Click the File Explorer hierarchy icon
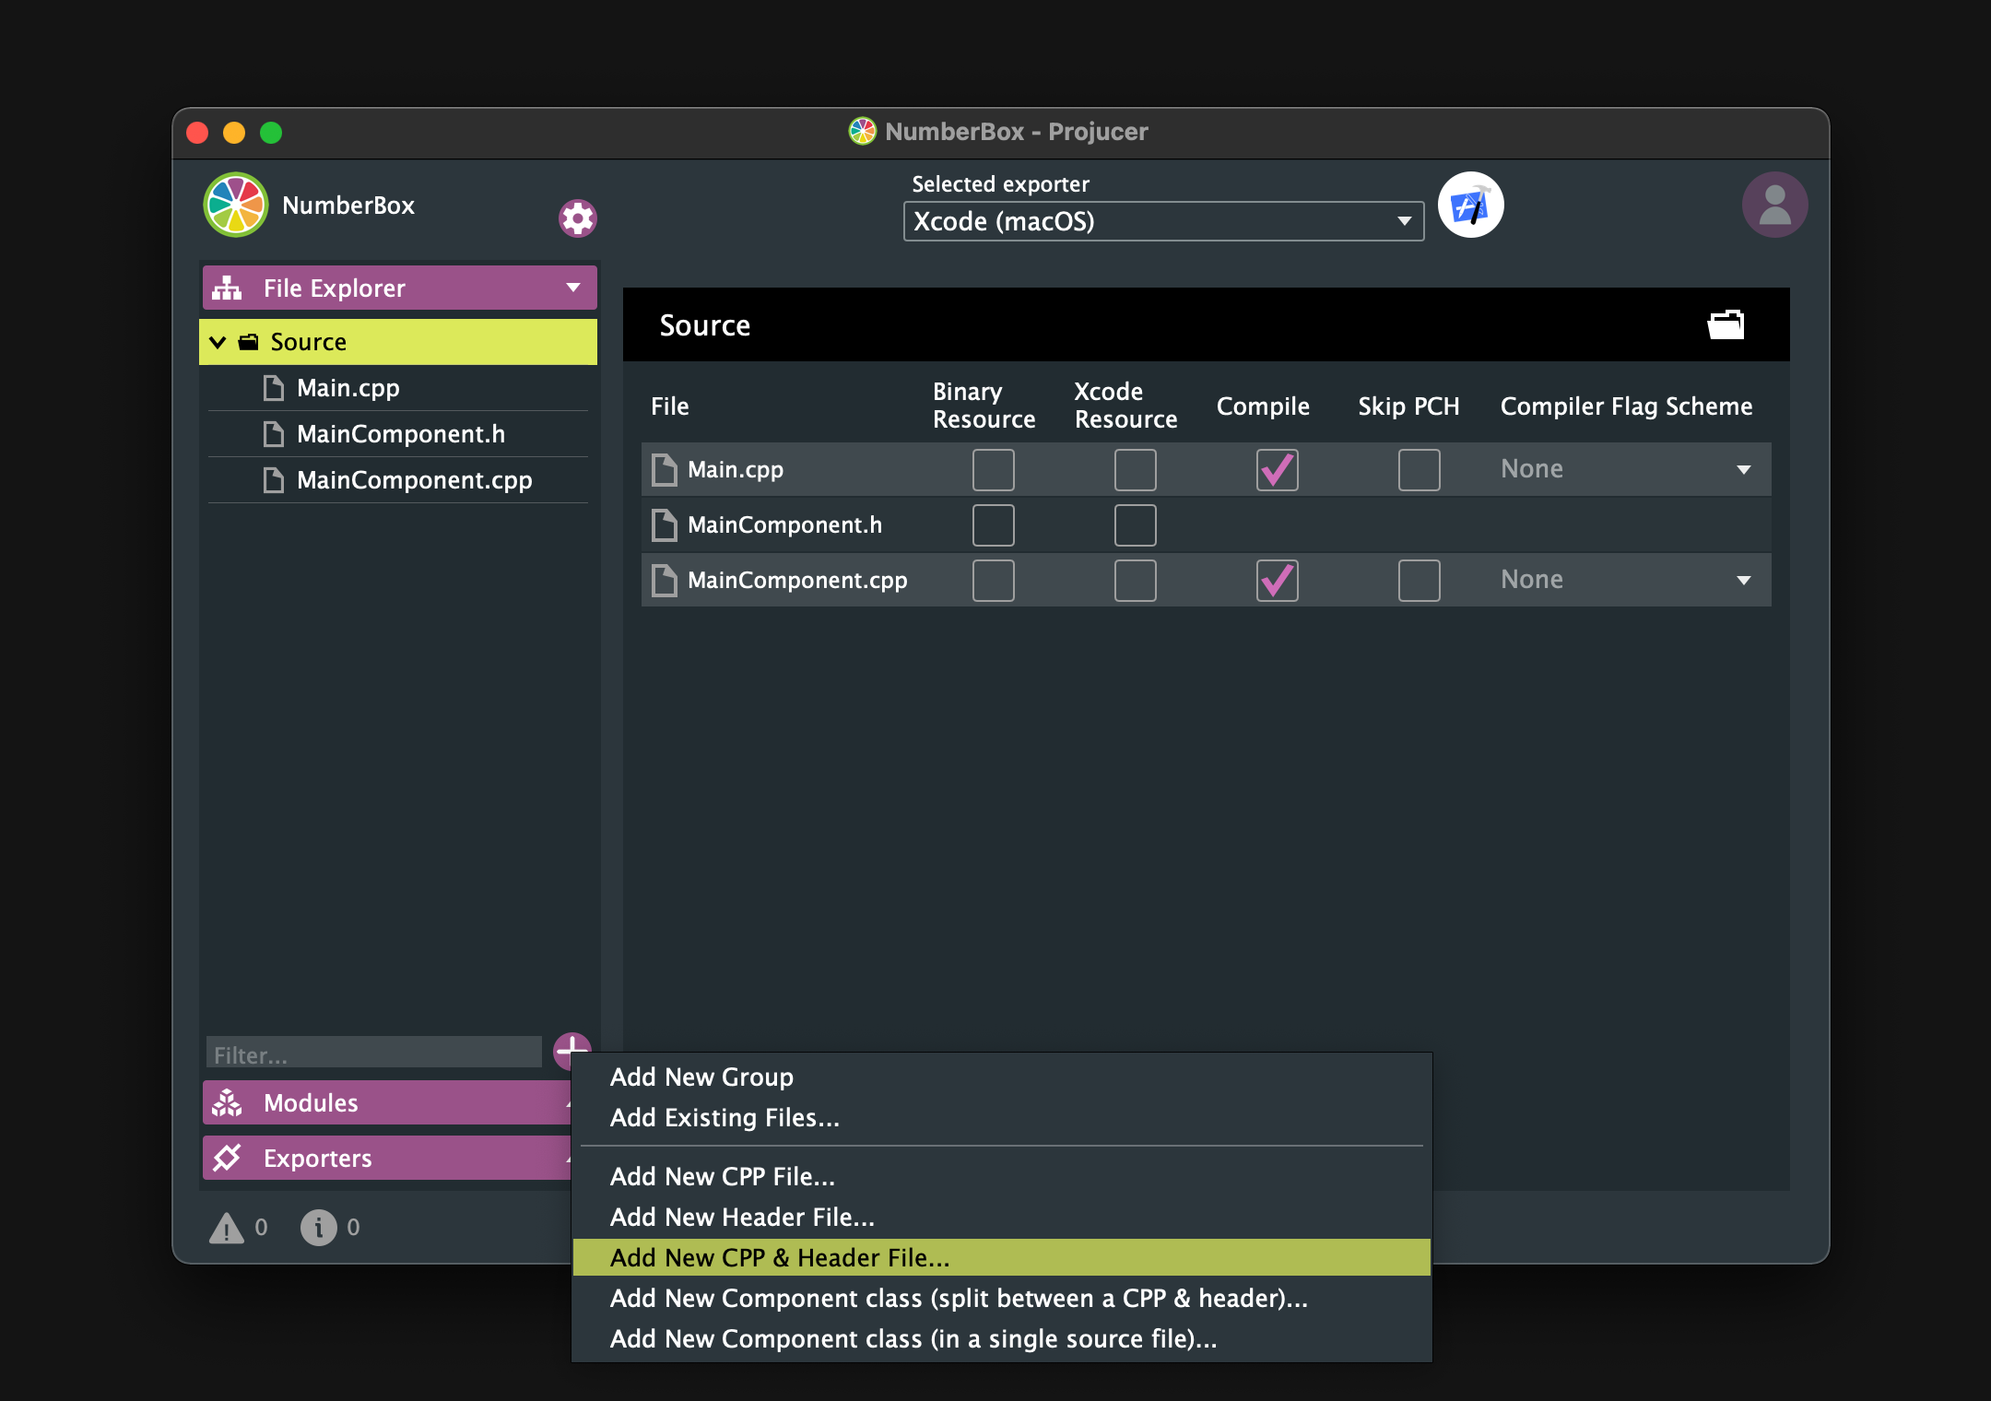 [227, 288]
